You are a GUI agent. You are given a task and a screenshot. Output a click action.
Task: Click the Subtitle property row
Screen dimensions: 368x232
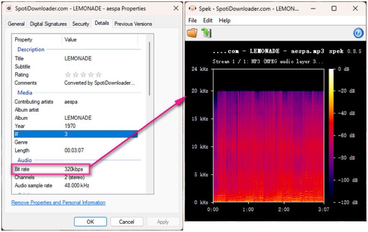tap(75, 66)
